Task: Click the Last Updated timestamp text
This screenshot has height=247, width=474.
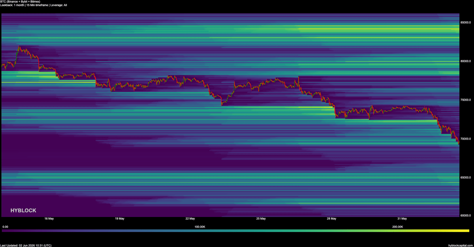Action: (26, 245)
